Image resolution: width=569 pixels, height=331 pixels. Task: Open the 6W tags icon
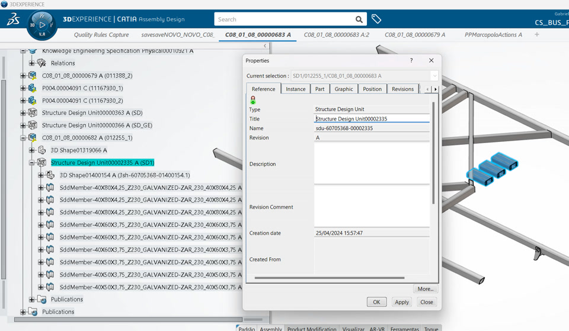(376, 19)
